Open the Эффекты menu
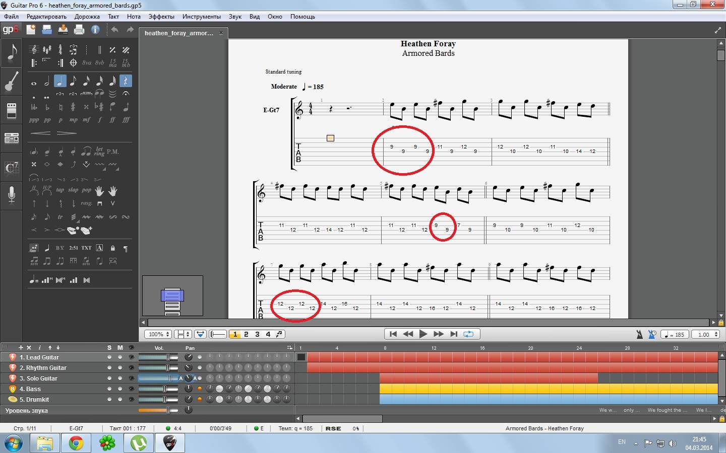 pos(161,17)
